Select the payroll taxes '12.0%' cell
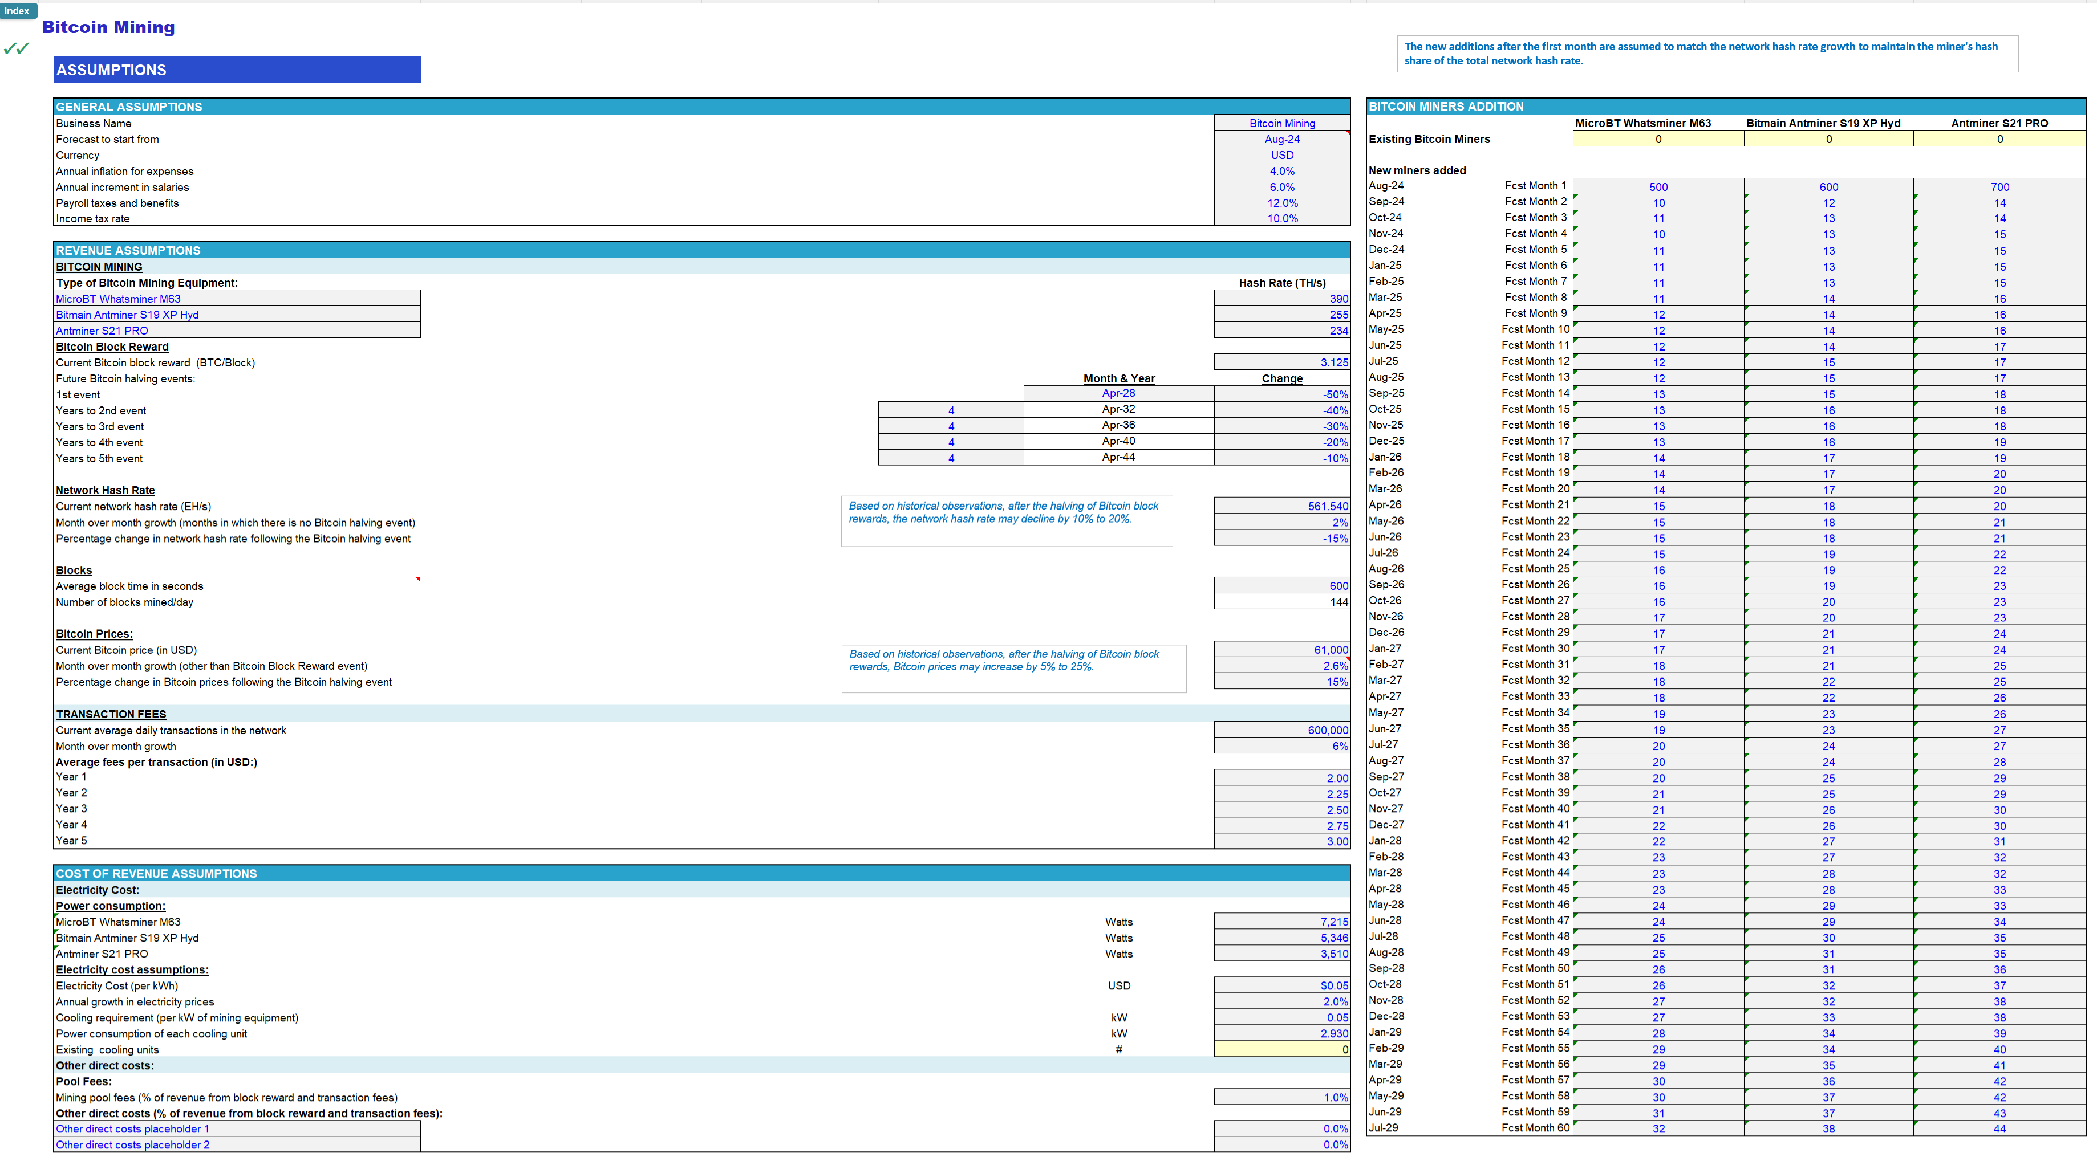Screen dimensions: 2097x1153 tap(1281, 202)
